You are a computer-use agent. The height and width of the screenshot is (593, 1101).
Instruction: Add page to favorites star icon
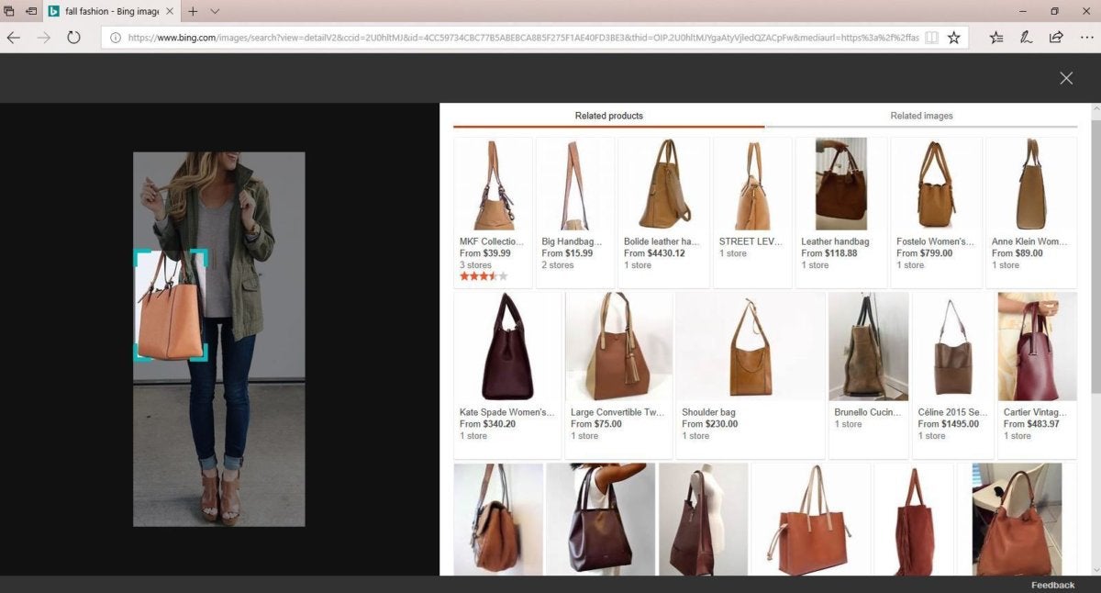(954, 38)
